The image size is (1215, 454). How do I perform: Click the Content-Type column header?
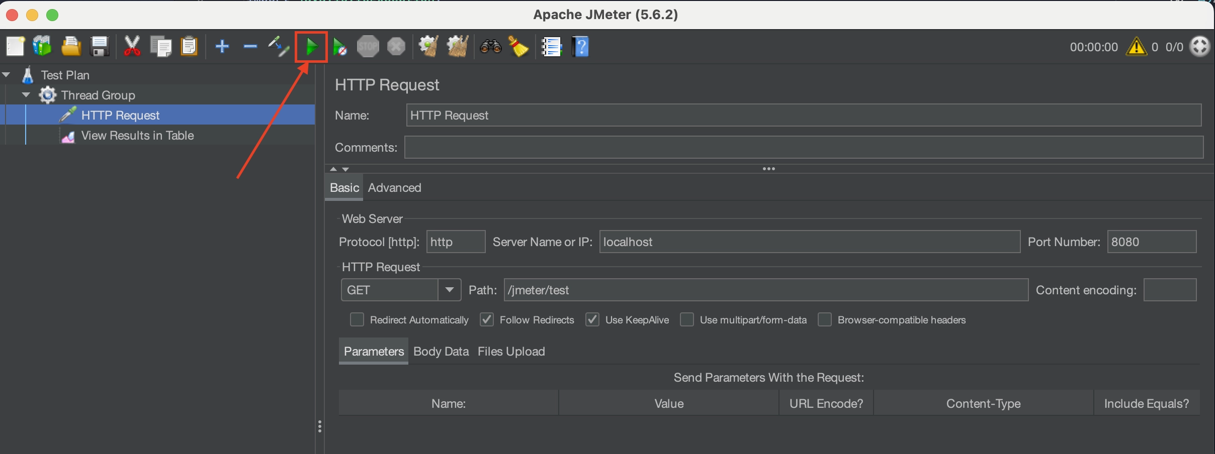coord(983,403)
